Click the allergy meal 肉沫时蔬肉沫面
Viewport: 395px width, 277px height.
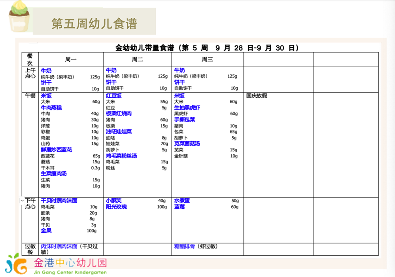pyautogui.click(x=59, y=246)
